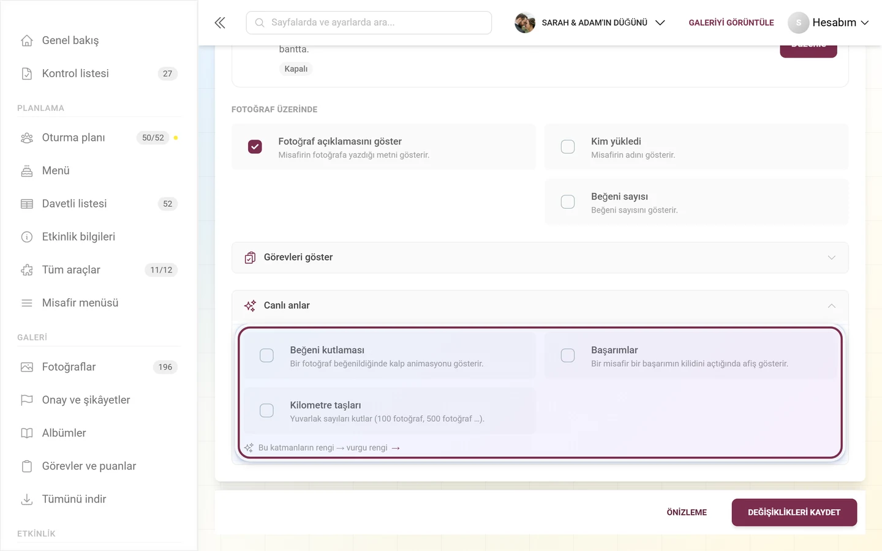Click the 50/52 badge on Oturma planı

point(153,138)
